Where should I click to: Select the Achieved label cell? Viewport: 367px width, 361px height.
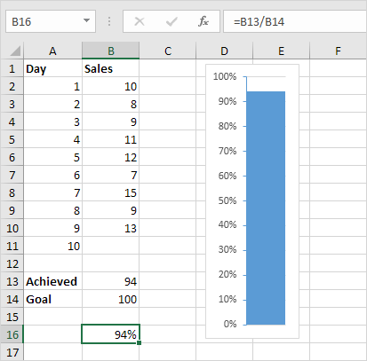[x=52, y=281]
